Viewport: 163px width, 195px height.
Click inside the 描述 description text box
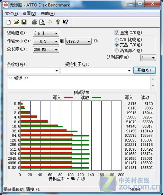tap(79, 82)
